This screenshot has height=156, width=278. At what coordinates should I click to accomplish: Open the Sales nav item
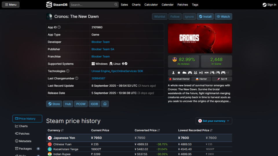click(x=124, y=5)
